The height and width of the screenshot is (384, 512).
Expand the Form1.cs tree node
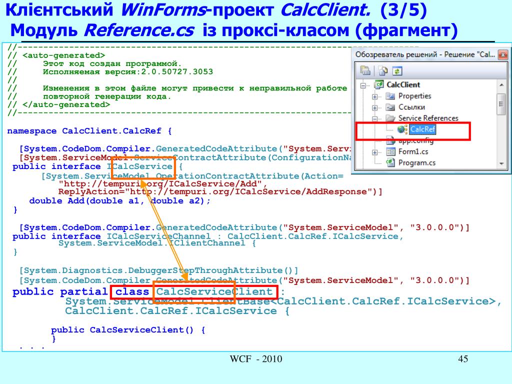coord(375,152)
